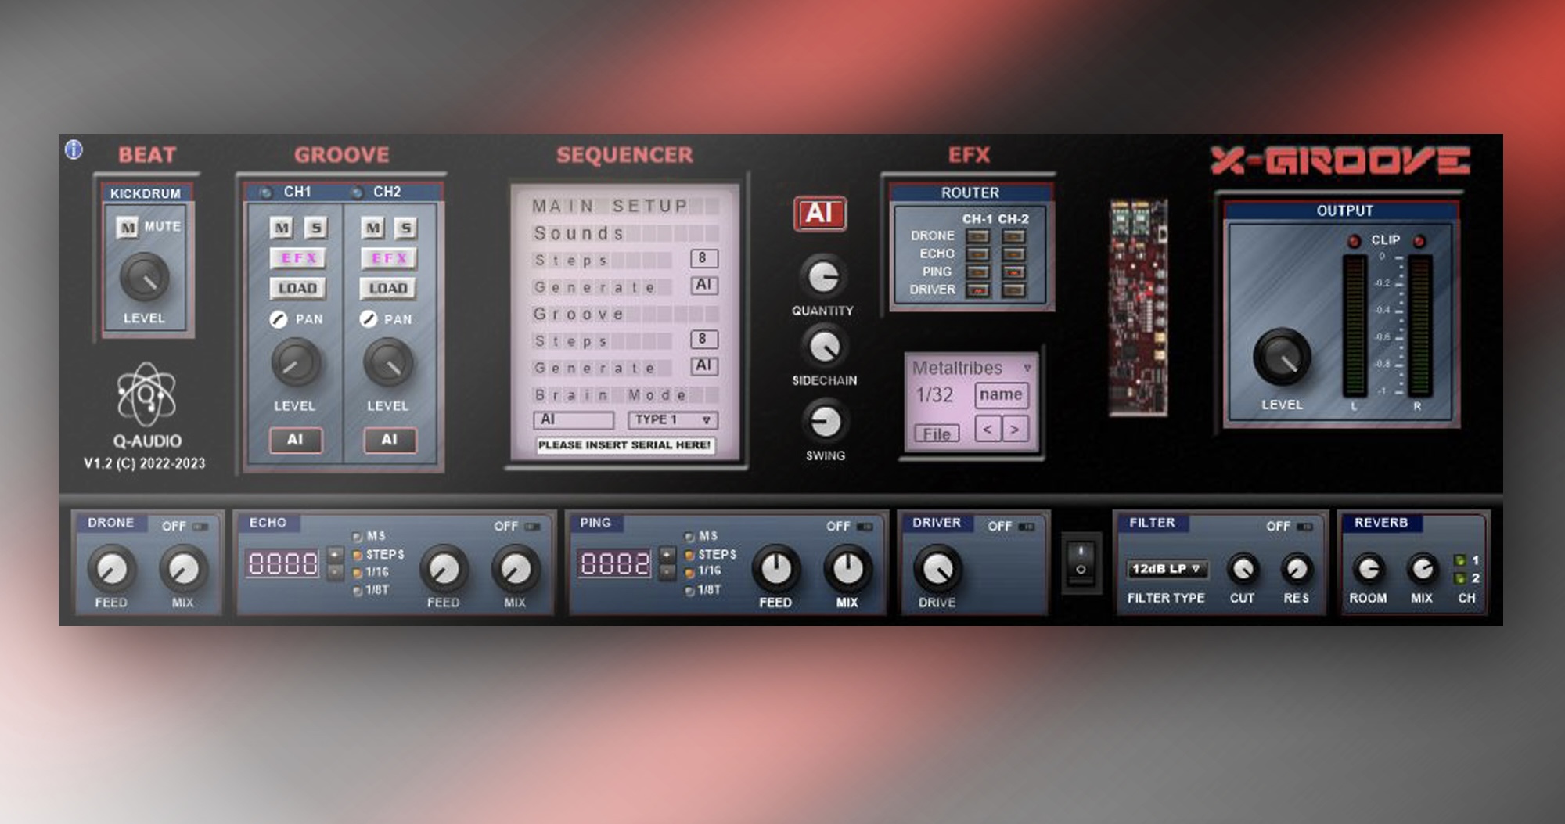Toggle DRONE routing for CH-1
The height and width of the screenshot is (824, 1565).
978,236
